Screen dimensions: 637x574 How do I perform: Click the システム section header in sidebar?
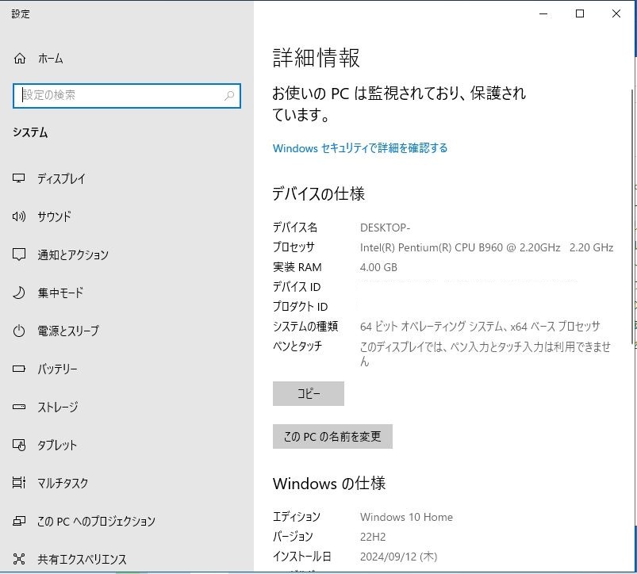30,132
